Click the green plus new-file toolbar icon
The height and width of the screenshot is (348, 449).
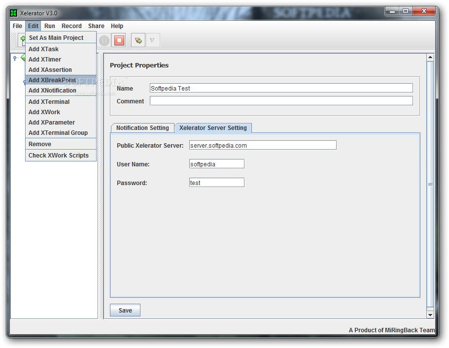22,40
